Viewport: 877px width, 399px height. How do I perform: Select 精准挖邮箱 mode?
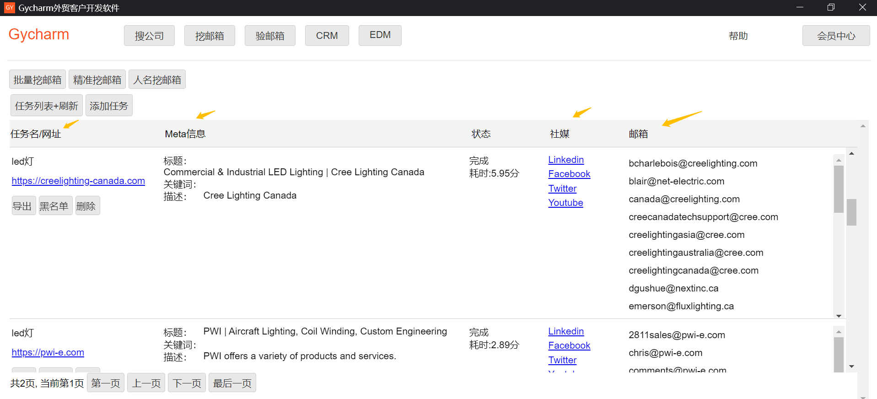tap(97, 79)
